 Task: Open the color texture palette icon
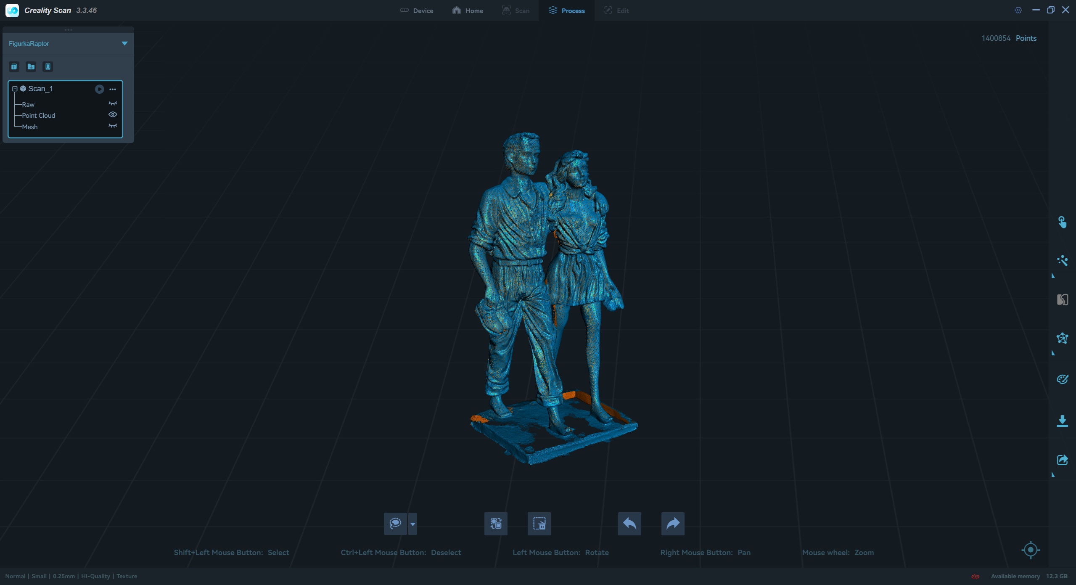(x=1062, y=379)
